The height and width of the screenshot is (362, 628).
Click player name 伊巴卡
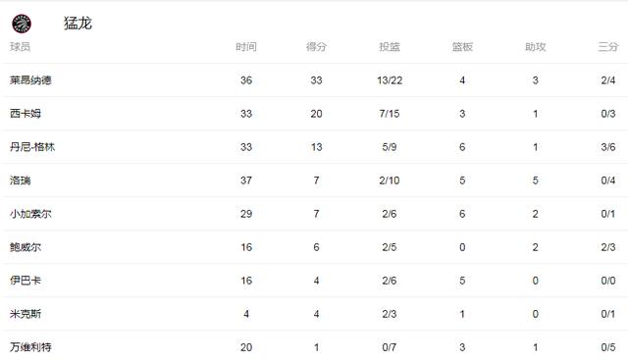tap(26, 281)
